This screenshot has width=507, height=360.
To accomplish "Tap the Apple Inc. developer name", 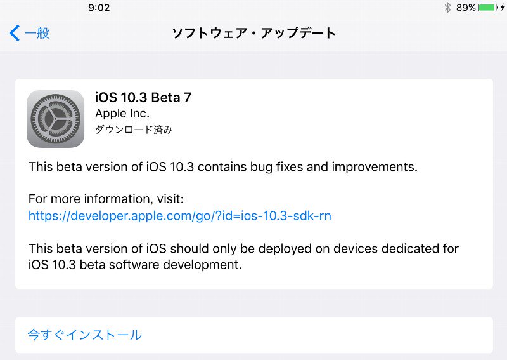I will 122,114.
